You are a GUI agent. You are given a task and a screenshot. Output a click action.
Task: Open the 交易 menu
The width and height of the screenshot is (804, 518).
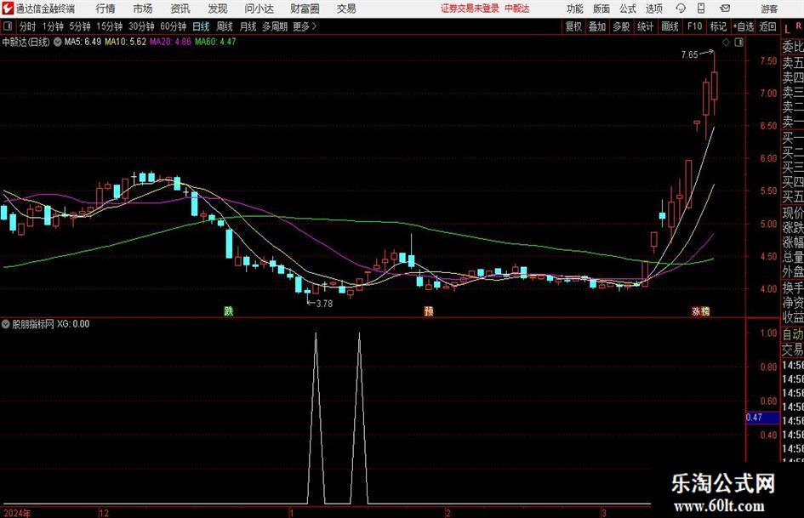(x=346, y=9)
